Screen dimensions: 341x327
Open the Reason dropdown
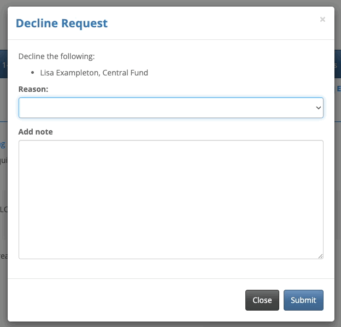170,108
